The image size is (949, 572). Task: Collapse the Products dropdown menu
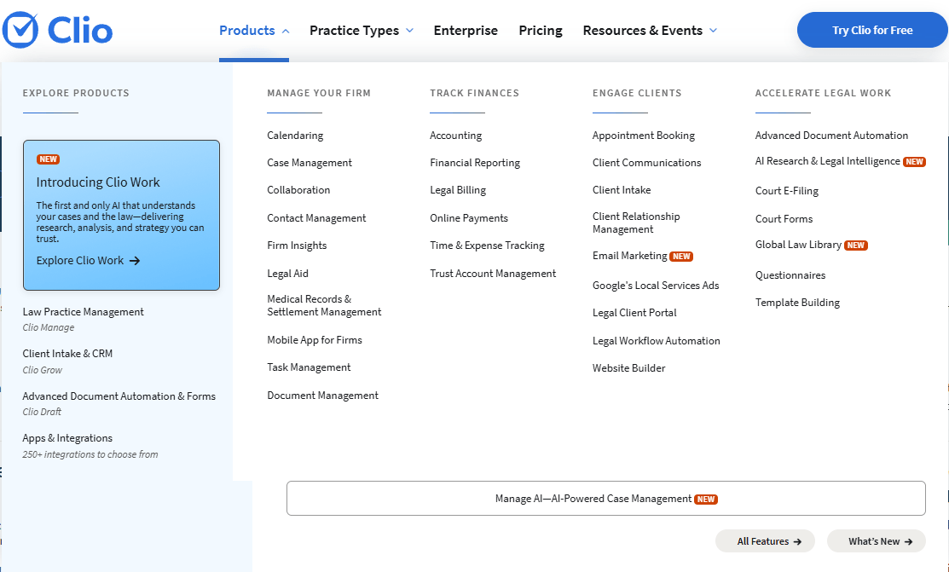tap(254, 31)
